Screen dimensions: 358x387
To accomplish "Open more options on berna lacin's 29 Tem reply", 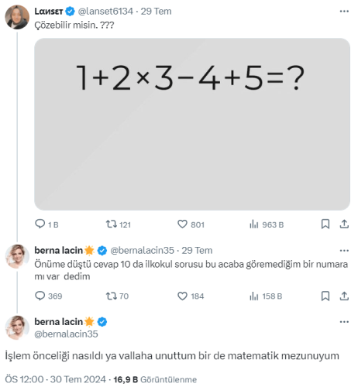I will pyautogui.click(x=344, y=250).
